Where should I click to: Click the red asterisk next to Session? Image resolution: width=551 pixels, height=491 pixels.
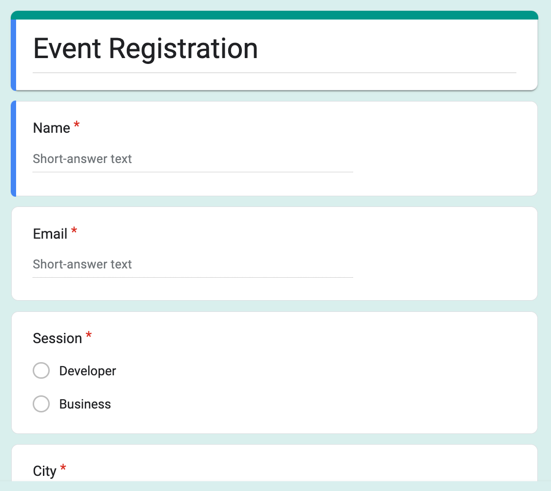tap(88, 335)
